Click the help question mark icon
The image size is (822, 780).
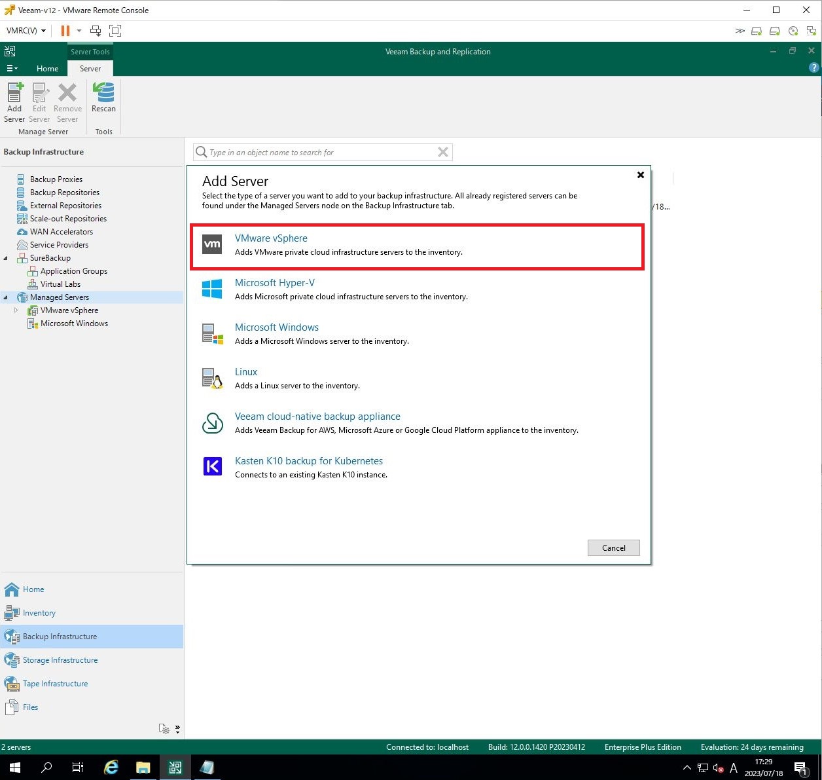pos(813,67)
